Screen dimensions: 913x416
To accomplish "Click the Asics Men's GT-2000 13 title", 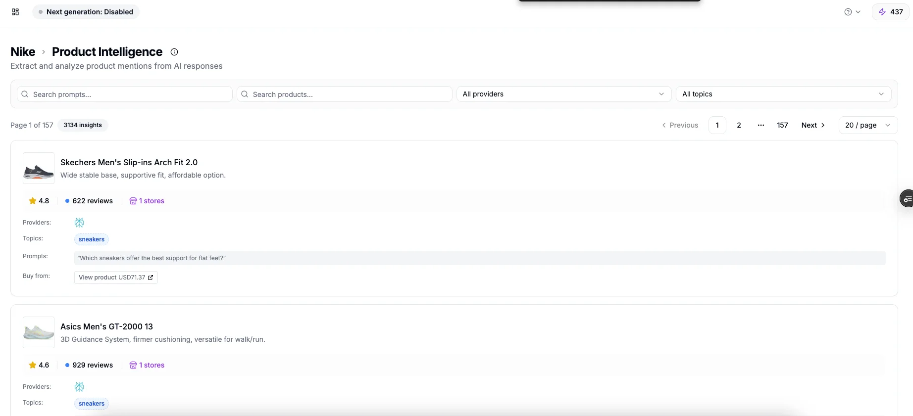I will pos(106,326).
